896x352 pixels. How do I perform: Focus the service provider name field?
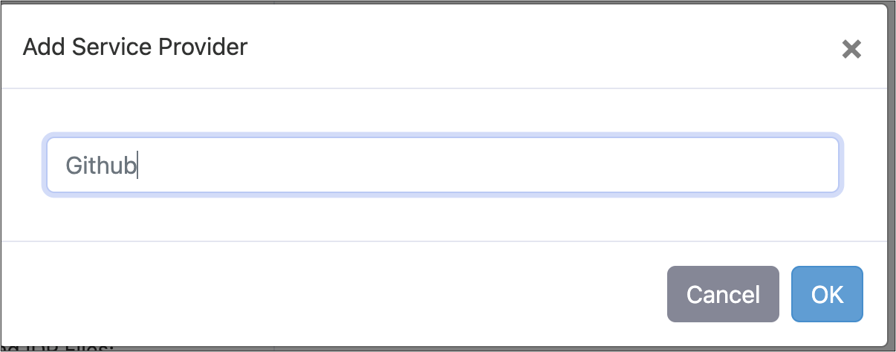point(443,165)
